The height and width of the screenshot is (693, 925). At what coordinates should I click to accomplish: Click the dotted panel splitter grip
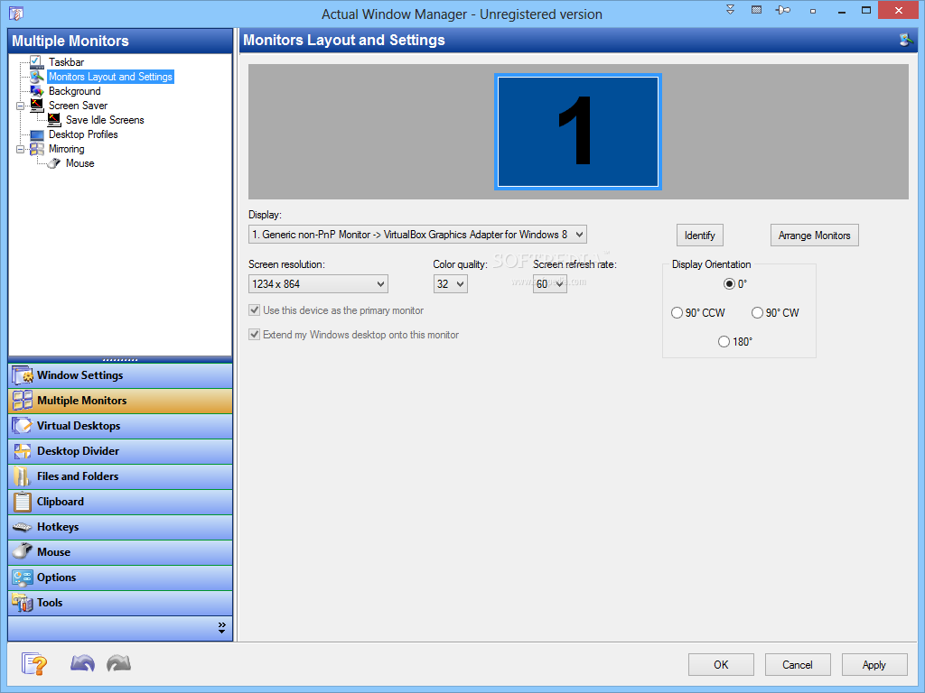[120, 359]
